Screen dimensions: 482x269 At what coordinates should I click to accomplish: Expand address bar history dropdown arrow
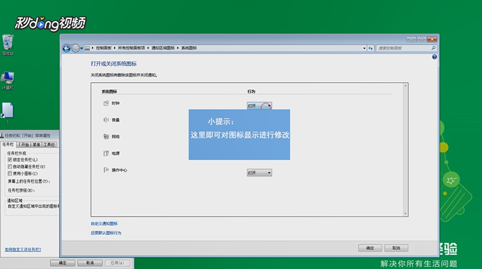(364, 48)
